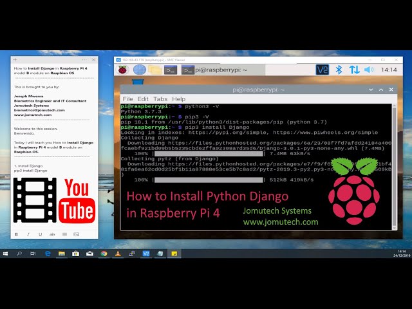The width and height of the screenshot is (412, 309).
Task: Click the VNC Viewer title bar icon
Action: coord(118,60)
